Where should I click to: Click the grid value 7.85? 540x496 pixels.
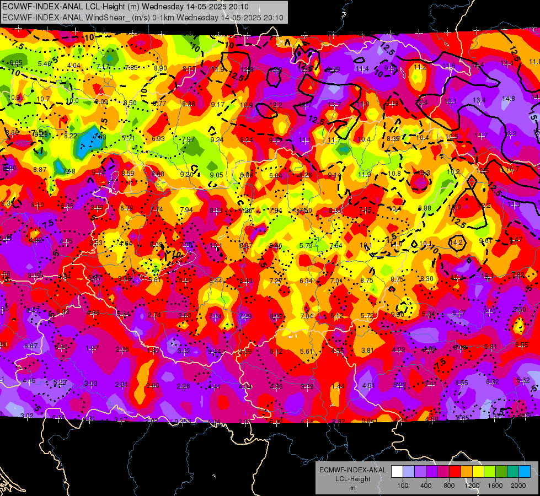tap(131, 67)
